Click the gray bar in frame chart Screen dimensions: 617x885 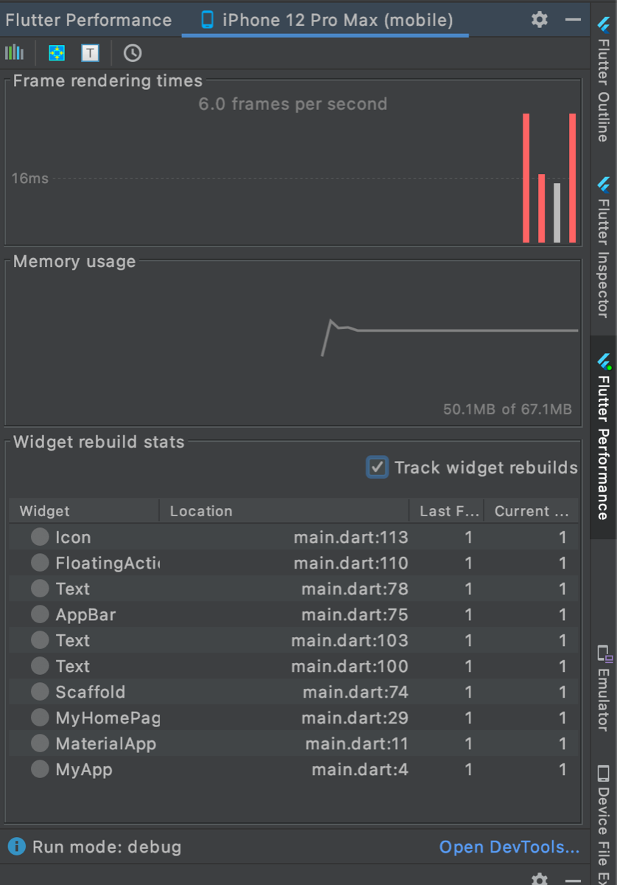(x=557, y=212)
